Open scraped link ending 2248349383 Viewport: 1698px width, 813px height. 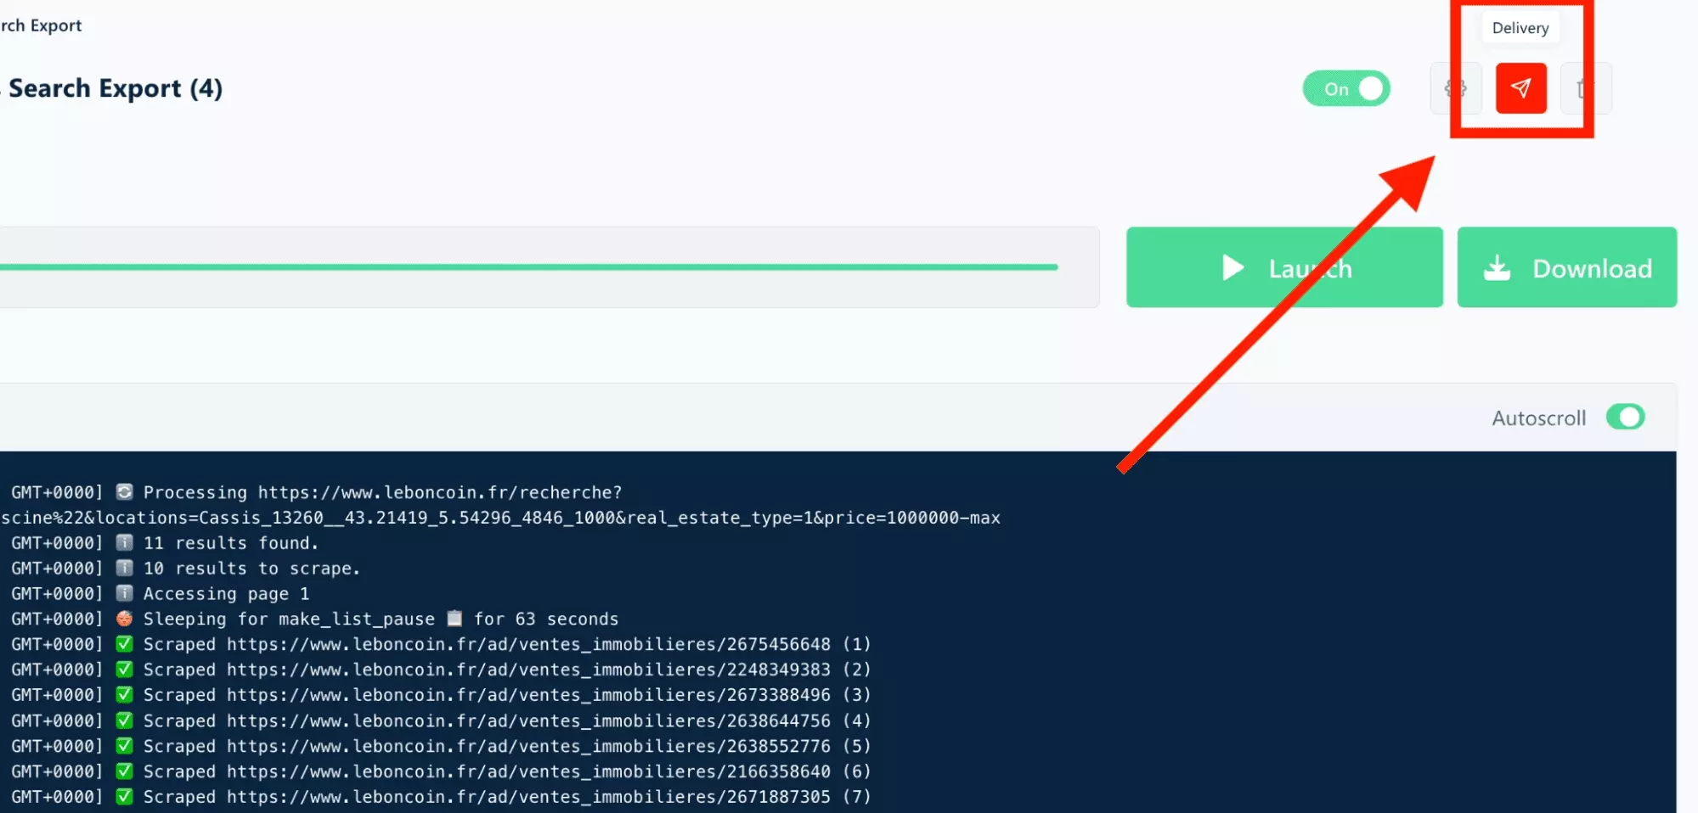(527, 670)
